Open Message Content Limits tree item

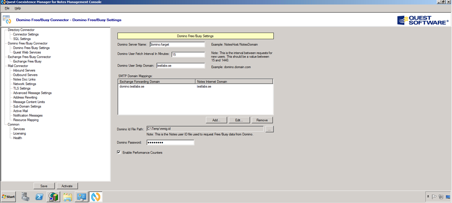pyautogui.click(x=29, y=102)
